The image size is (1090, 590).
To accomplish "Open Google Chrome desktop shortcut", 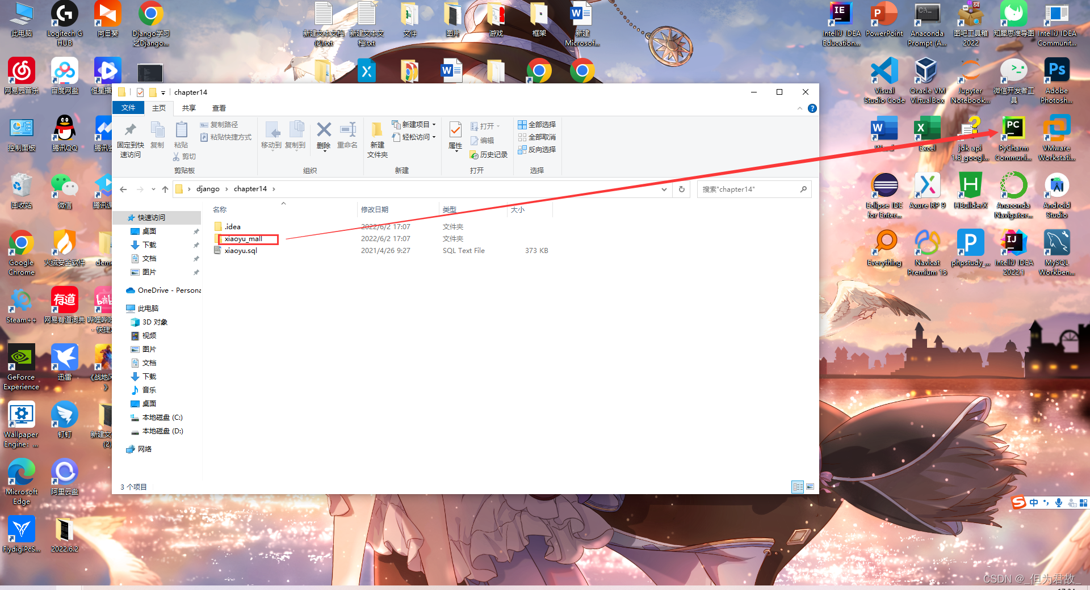I will pyautogui.click(x=21, y=253).
